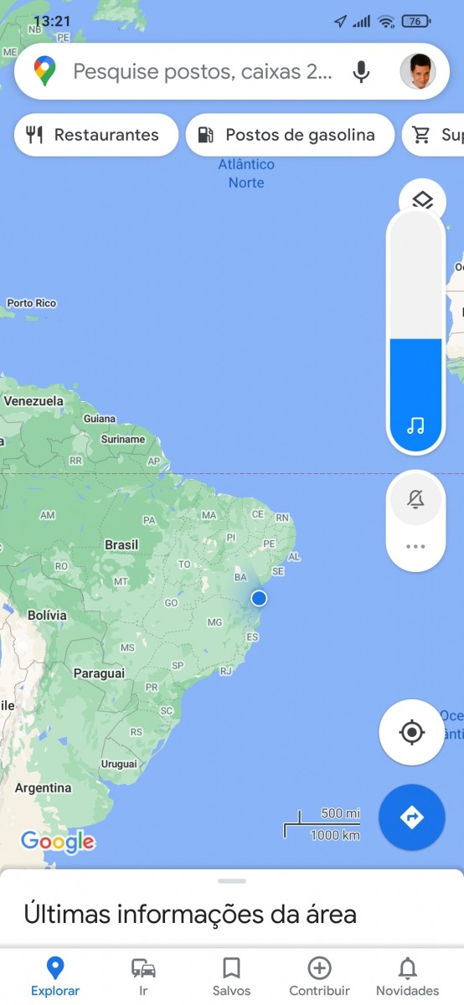
Task: Select the Postos de gasolina chip
Action: pos(290,135)
